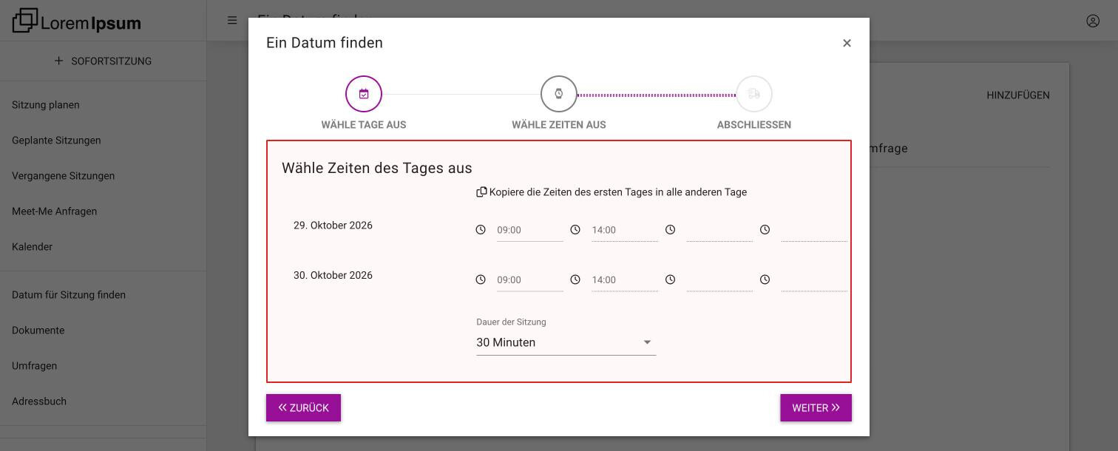The height and width of the screenshot is (451, 1118).
Task: Go to step Wähle Tage aus circle
Action: tap(364, 94)
